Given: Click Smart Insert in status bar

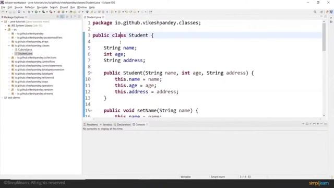Looking at the screenshot, I should click(218, 177).
